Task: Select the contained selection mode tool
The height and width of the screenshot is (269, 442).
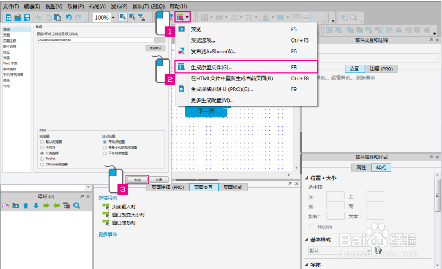Action: [133, 18]
